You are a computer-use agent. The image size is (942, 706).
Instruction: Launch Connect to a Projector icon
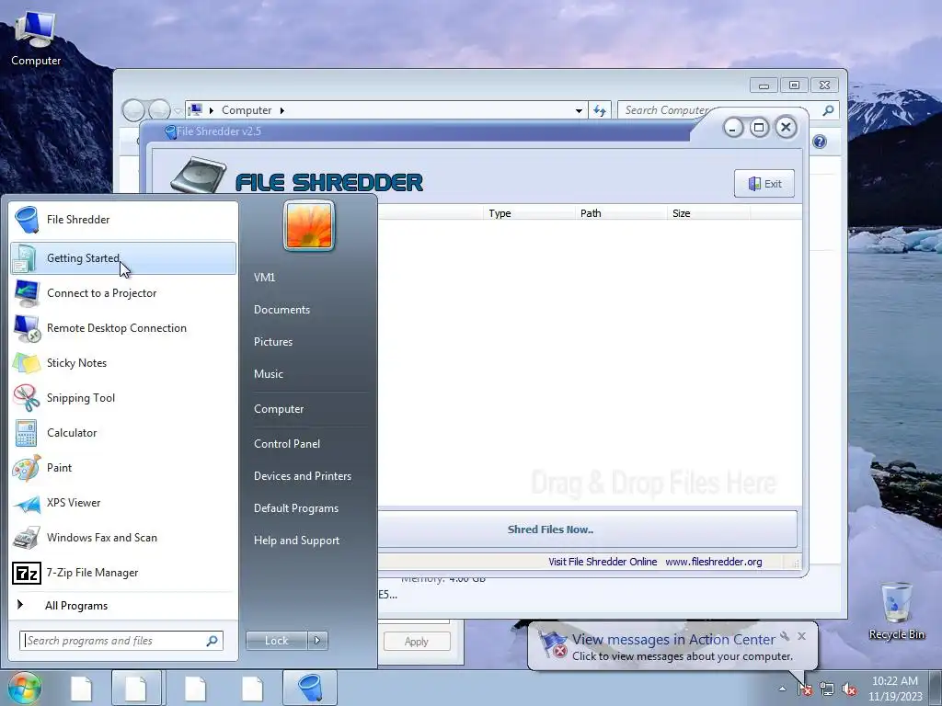pyautogui.click(x=27, y=293)
